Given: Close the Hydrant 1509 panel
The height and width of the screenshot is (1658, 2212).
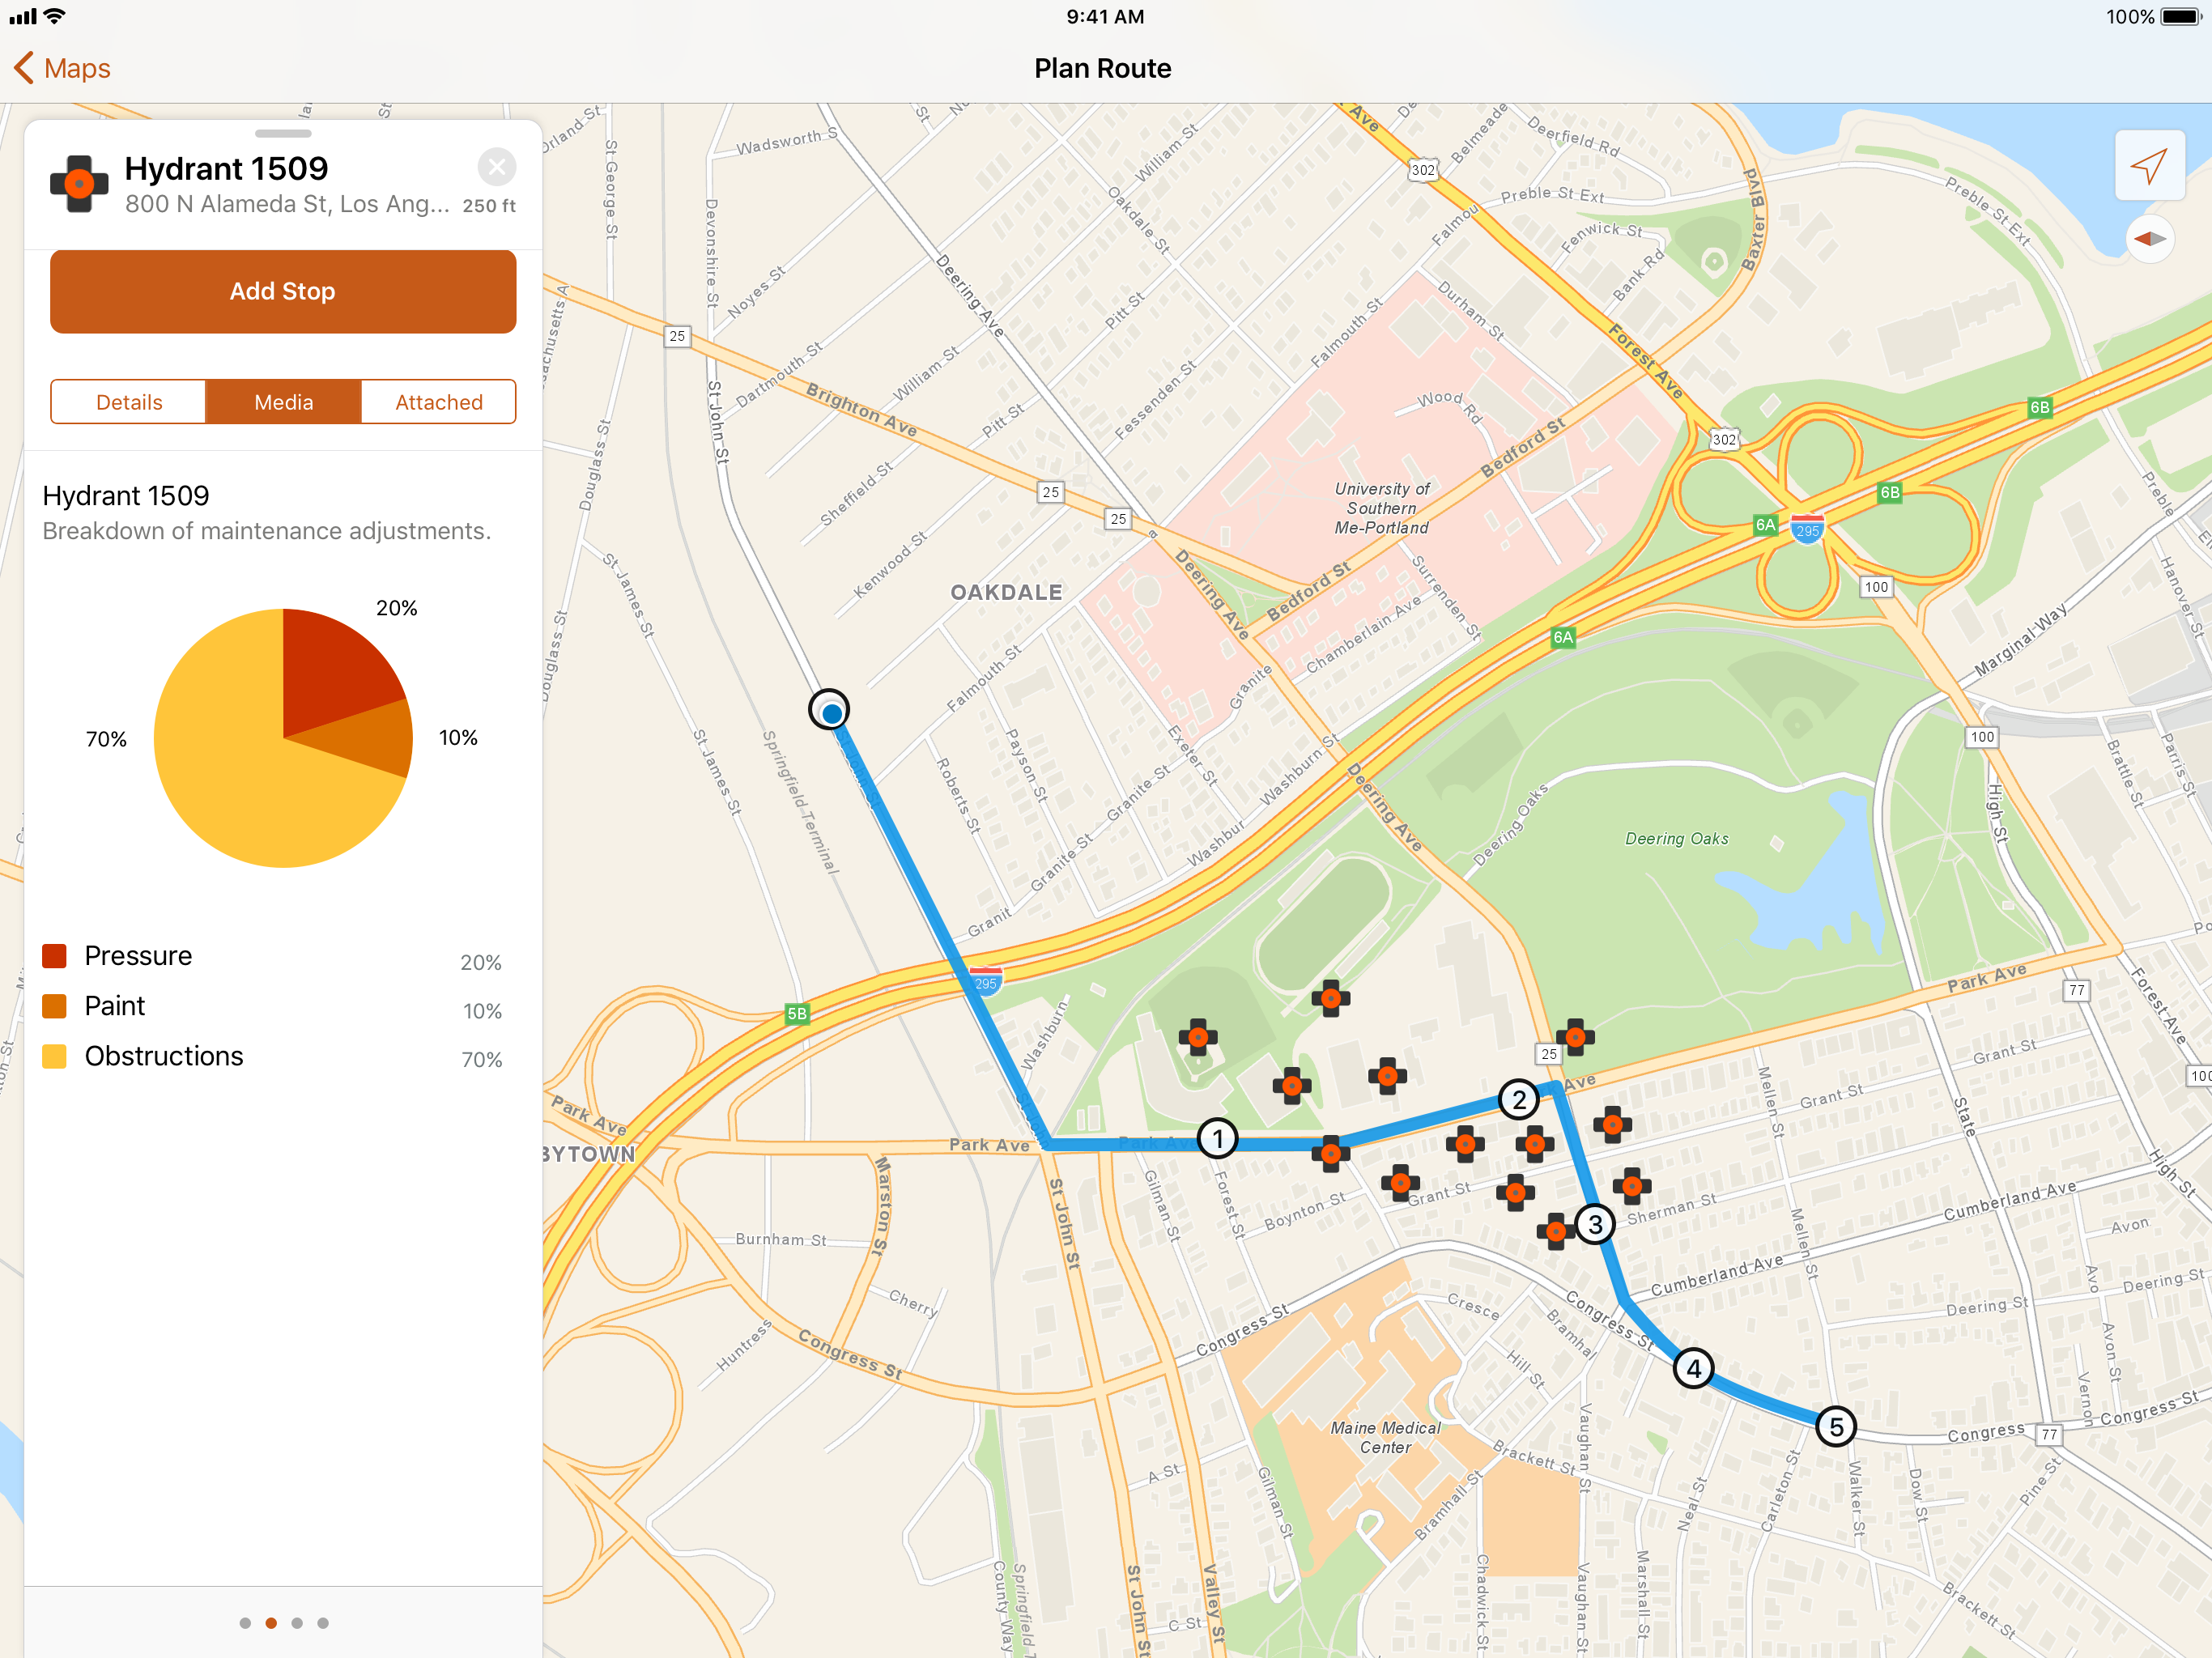Looking at the screenshot, I should pyautogui.click(x=496, y=167).
